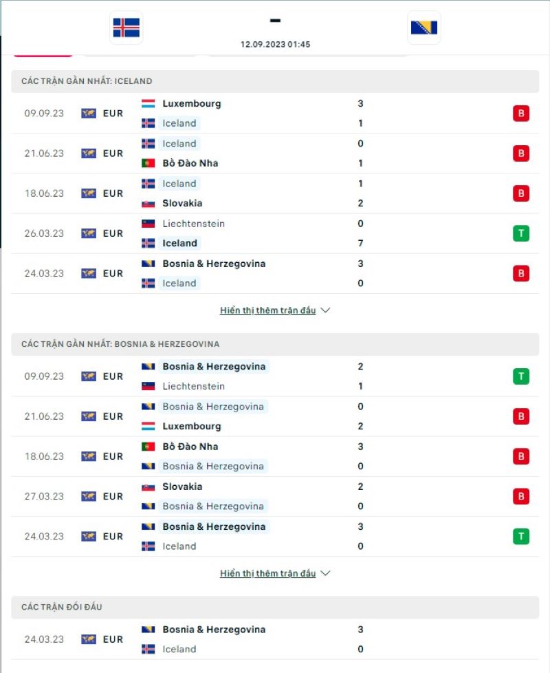Image resolution: width=550 pixels, height=673 pixels.
Task: Click the Bosnia & Herzegovina flag in the header
Action: [424, 28]
